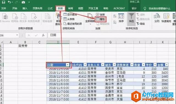Click the sort descending Z-A icon
Viewport: 176px width, 104px height.
[x=115, y=22]
